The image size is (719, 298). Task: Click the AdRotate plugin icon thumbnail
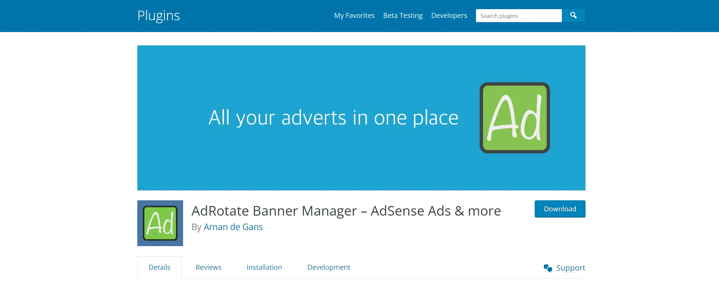click(160, 223)
